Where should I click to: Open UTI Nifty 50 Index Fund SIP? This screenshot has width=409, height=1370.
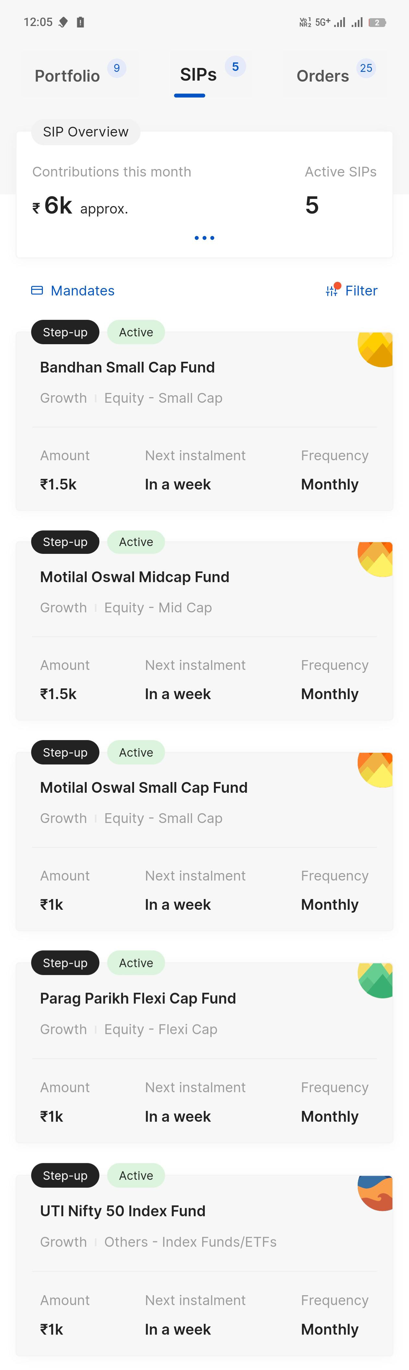(123, 1211)
